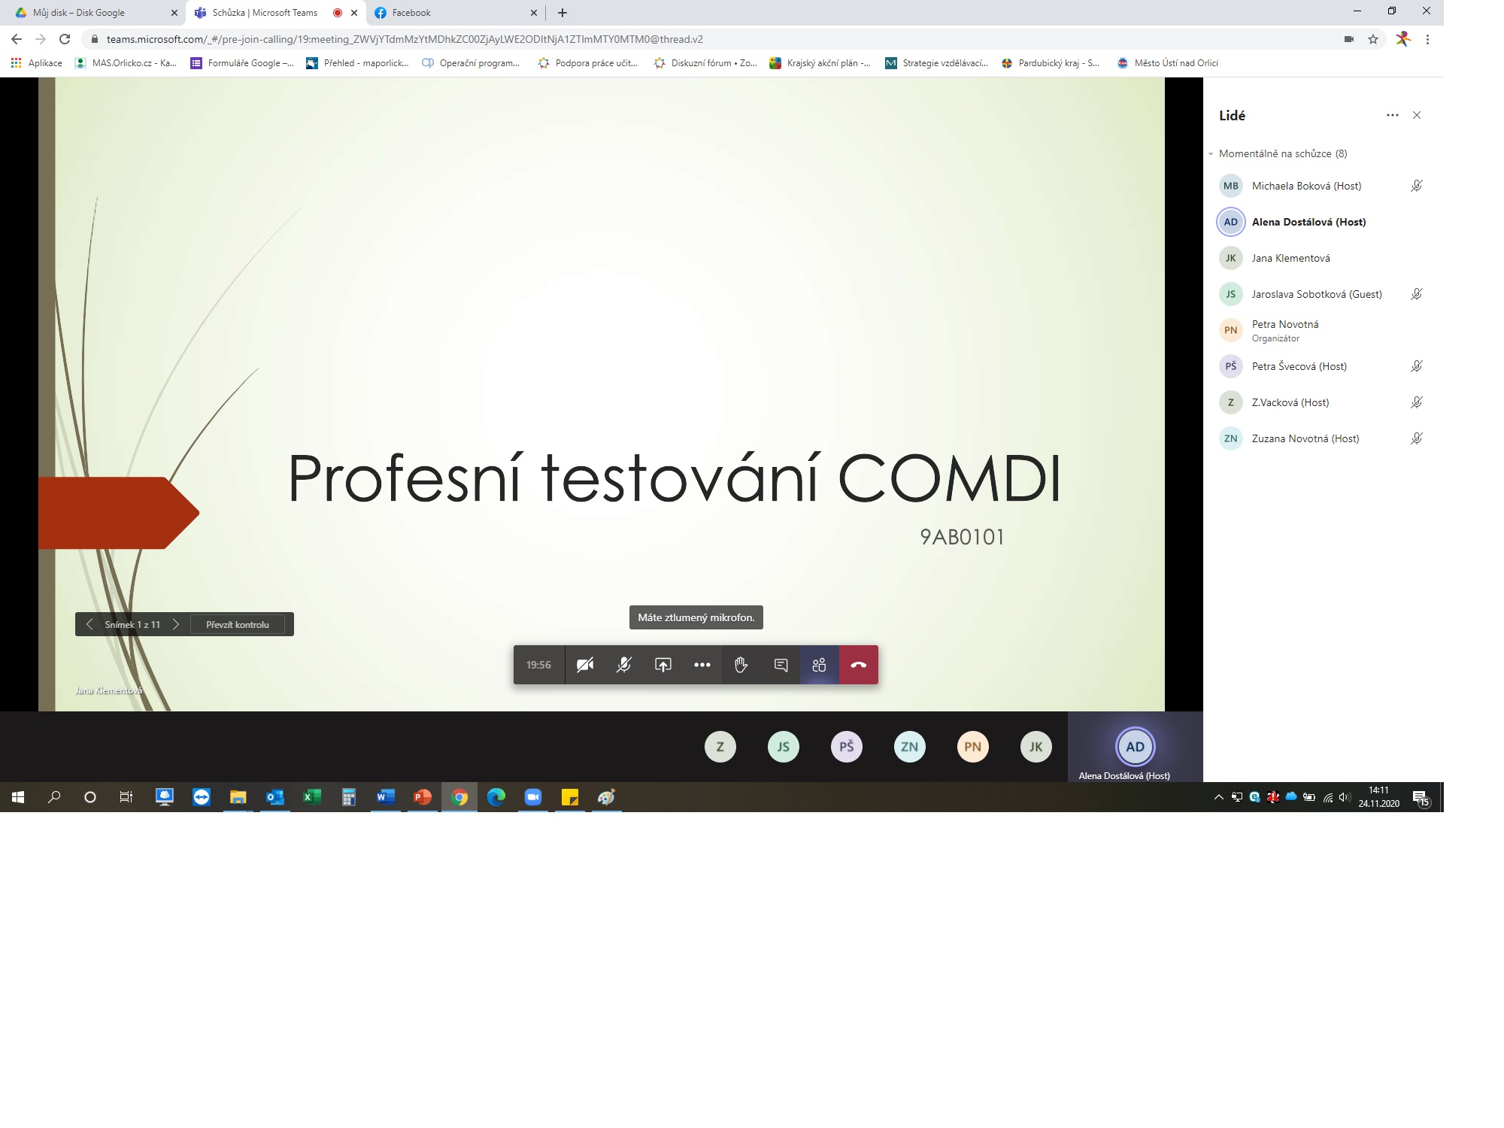Click the Převzít kontrolu button
1504x1128 pixels.
tap(238, 625)
